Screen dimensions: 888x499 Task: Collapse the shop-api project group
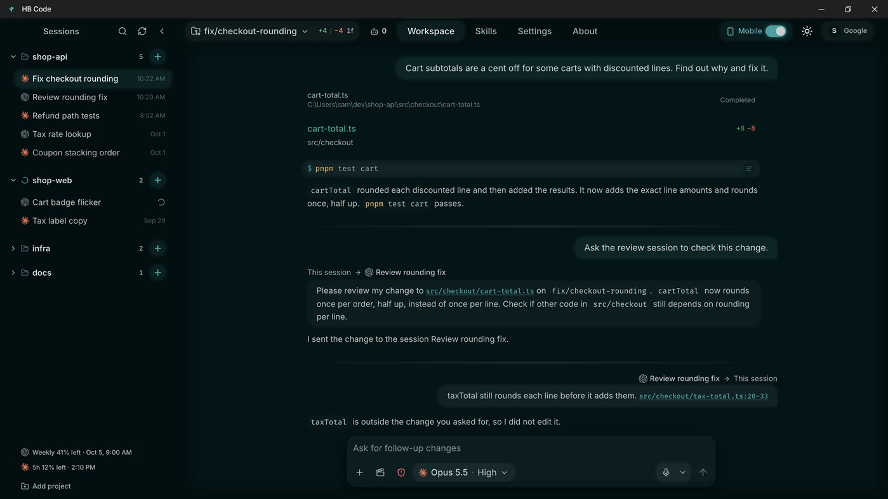point(13,56)
